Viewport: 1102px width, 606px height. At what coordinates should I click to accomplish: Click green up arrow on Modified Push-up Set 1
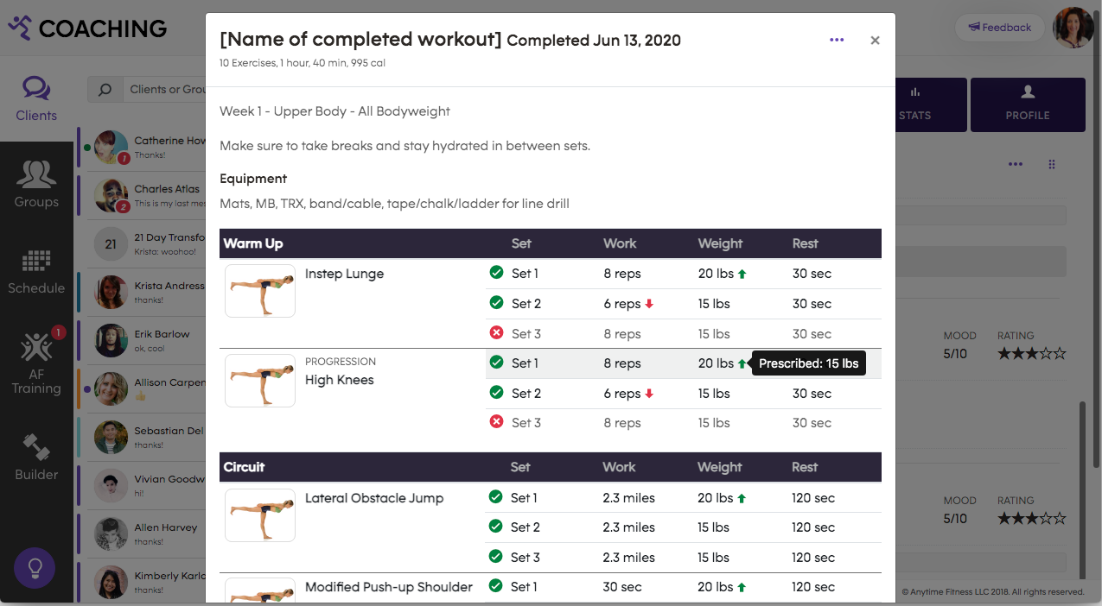[x=742, y=587]
